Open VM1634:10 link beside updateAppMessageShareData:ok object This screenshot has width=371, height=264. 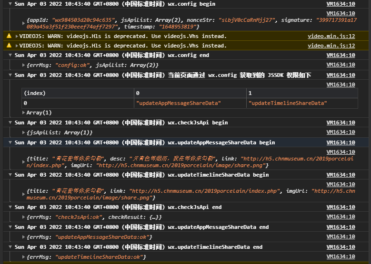click(341, 236)
